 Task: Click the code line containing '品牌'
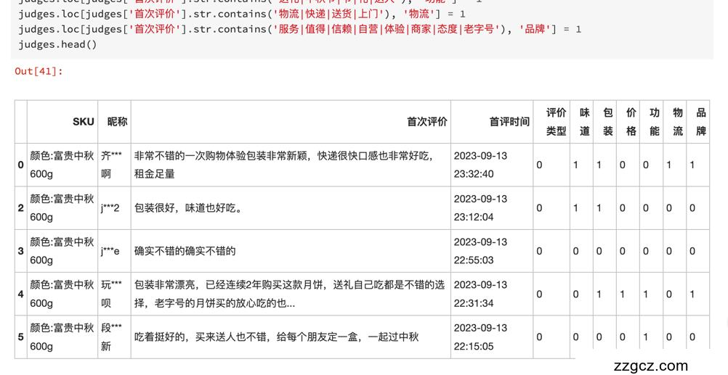pos(299,29)
